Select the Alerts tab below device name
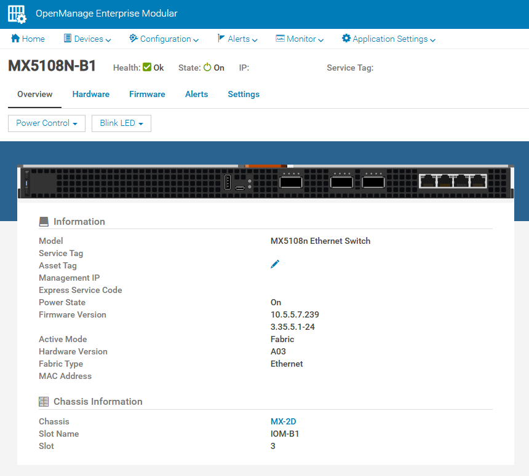The width and height of the screenshot is (529, 476). (196, 95)
